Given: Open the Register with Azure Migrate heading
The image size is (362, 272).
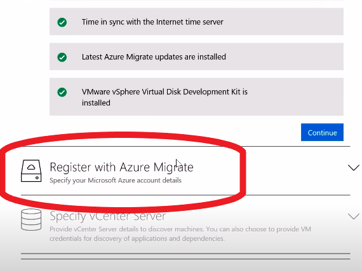Looking at the screenshot, I should click(x=121, y=167).
